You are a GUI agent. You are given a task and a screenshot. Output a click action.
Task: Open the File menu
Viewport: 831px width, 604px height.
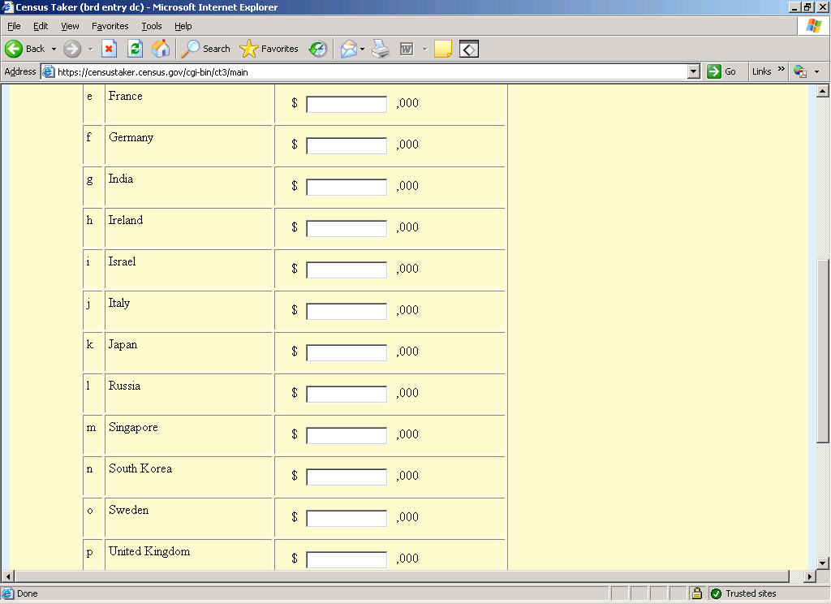(x=14, y=26)
